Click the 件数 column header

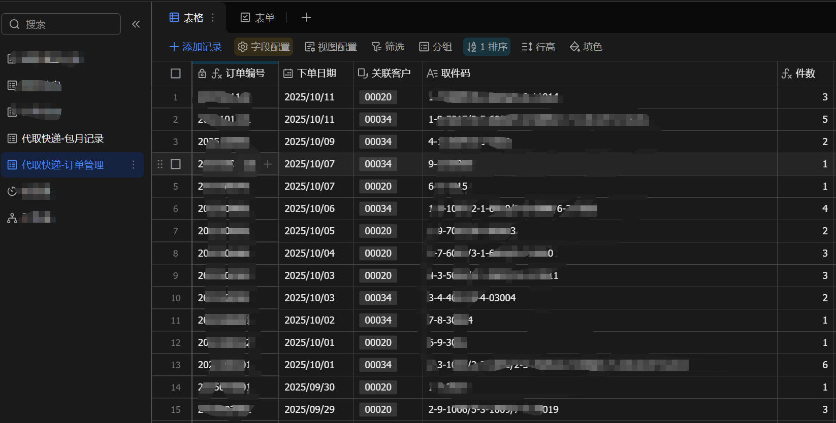[x=805, y=74]
